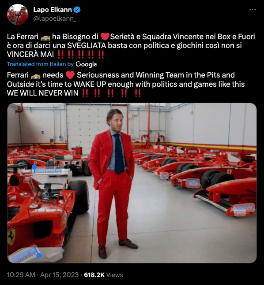
Task: Click the car emoji in translated text
Action: pyautogui.click(x=35, y=76)
